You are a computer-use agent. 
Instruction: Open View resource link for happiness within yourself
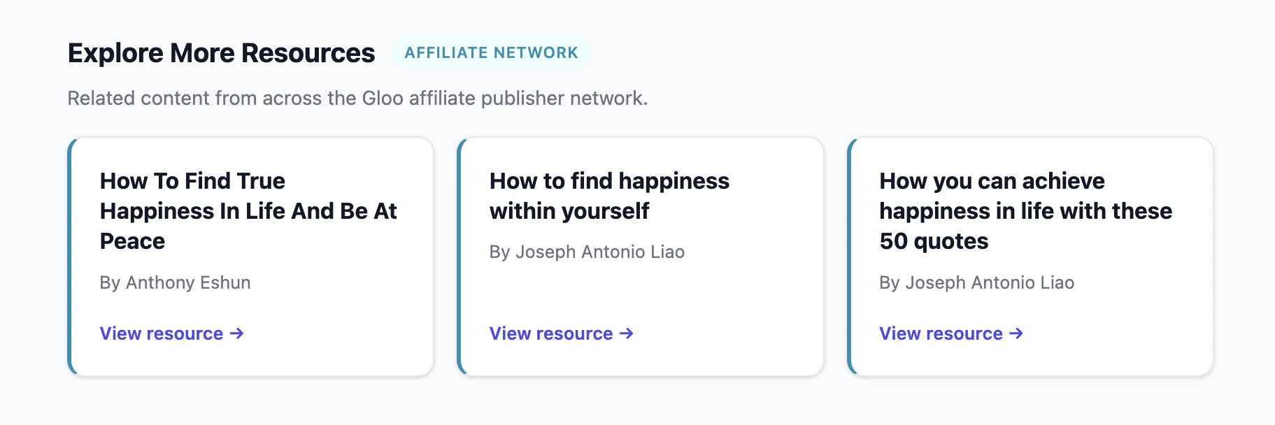(561, 333)
